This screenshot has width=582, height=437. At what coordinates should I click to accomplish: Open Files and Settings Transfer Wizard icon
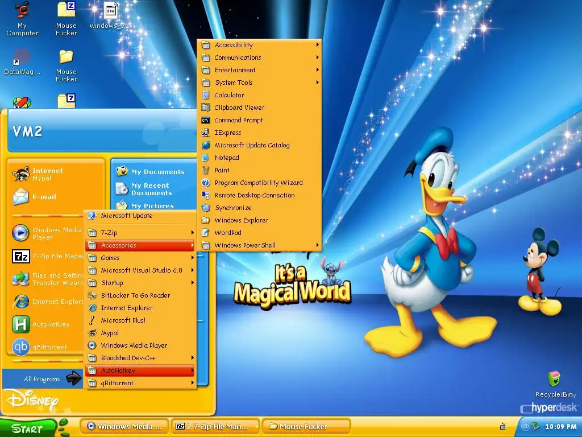pyautogui.click(x=21, y=279)
